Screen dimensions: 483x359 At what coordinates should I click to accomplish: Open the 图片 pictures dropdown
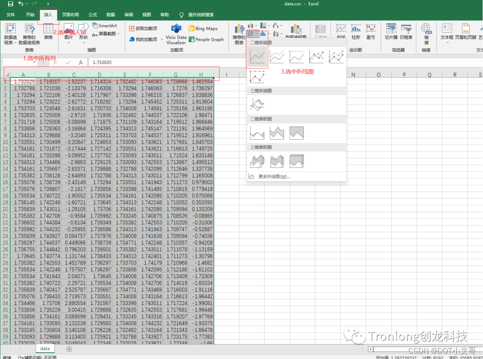pos(69,33)
